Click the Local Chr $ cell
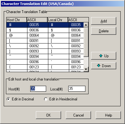 tap(59, 30)
